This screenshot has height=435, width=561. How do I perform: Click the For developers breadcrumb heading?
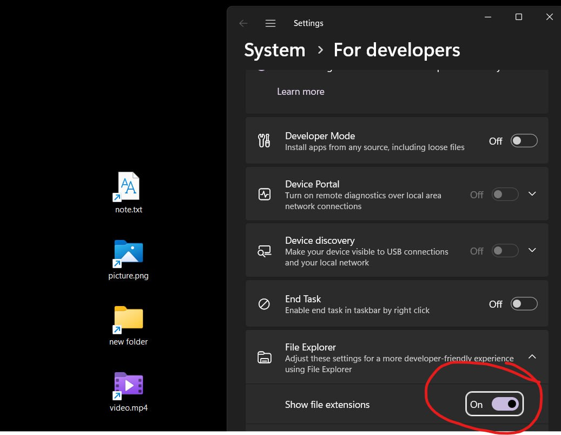click(x=397, y=50)
